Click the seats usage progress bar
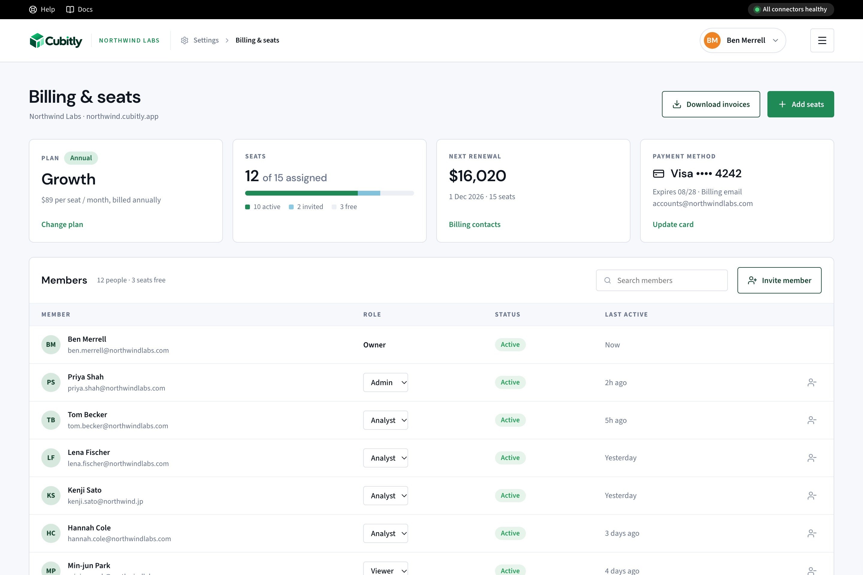The image size is (863, 575). [x=330, y=193]
